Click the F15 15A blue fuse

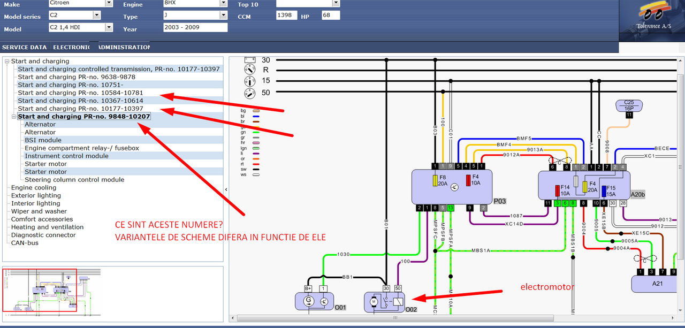tap(604, 191)
